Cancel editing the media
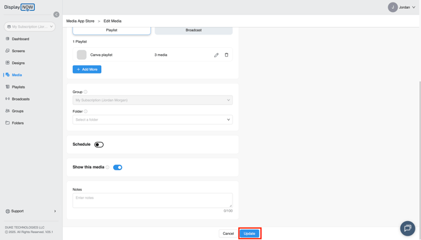421x240 pixels. click(x=228, y=234)
